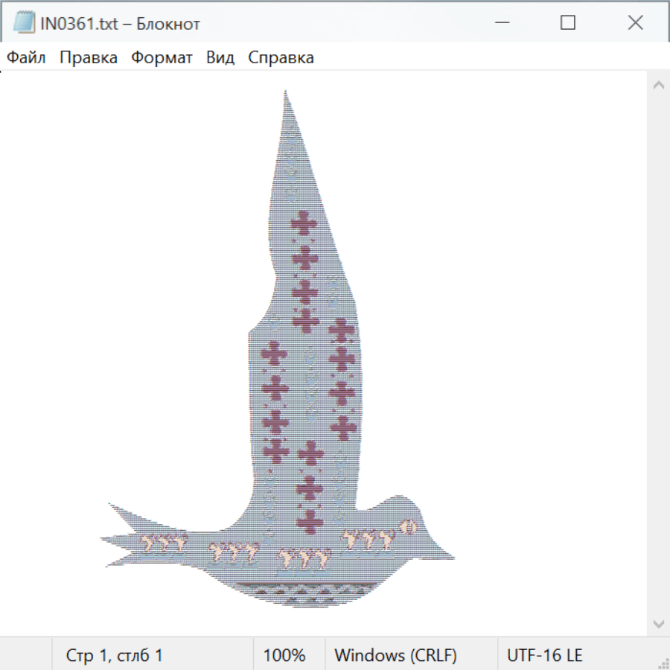
Task: Open the Формат menu
Action: [x=162, y=58]
